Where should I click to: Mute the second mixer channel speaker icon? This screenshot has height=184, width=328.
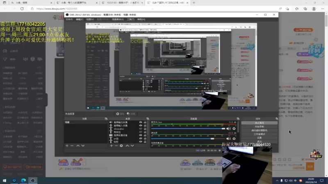pos(228,139)
